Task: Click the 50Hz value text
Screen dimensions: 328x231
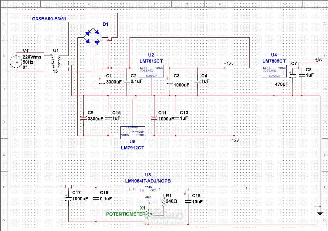Action: [28, 62]
